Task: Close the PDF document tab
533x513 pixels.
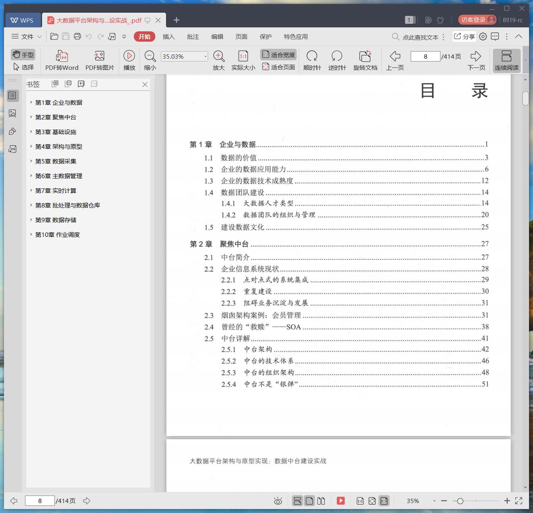Action: 158,20
